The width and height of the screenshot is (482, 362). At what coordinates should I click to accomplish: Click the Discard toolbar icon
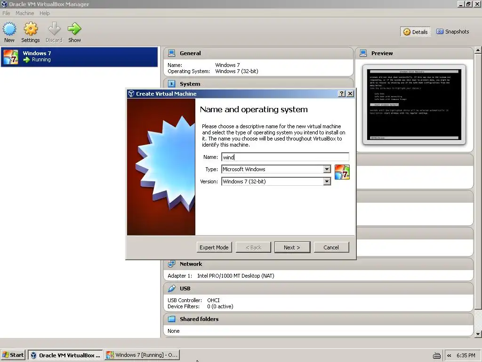(x=54, y=29)
